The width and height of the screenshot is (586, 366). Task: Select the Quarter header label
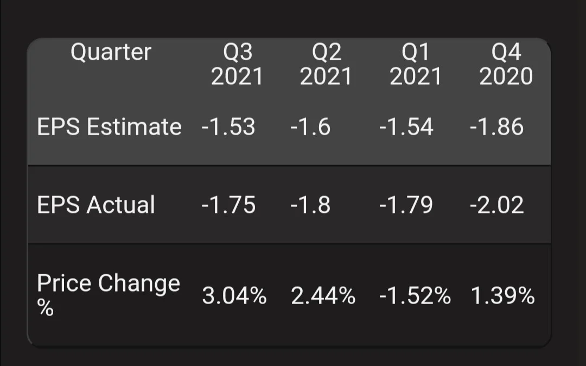pyautogui.click(x=111, y=52)
